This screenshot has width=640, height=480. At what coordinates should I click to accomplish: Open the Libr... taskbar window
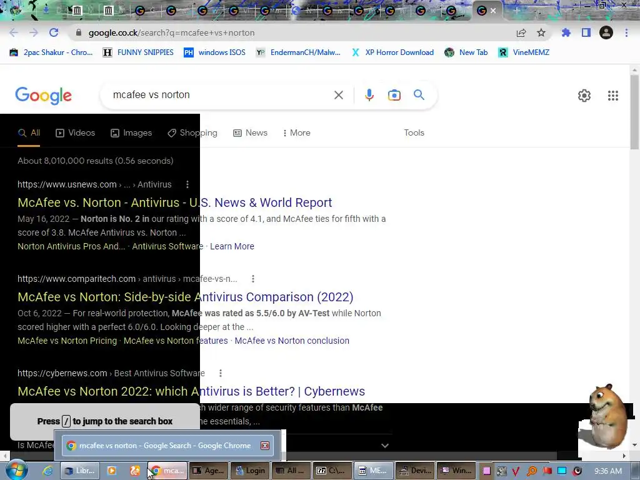pyautogui.click(x=80, y=471)
